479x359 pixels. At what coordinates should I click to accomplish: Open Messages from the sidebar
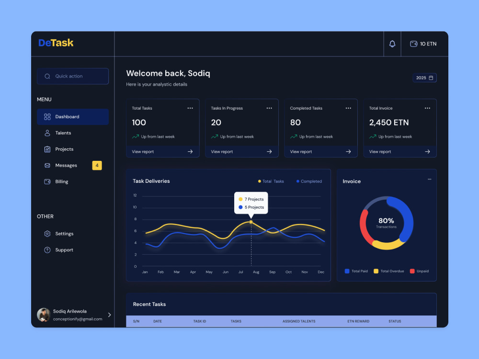pyautogui.click(x=73, y=165)
